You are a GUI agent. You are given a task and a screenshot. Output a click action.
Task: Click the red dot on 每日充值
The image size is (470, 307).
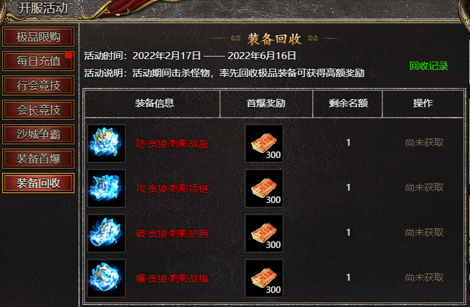69,55
